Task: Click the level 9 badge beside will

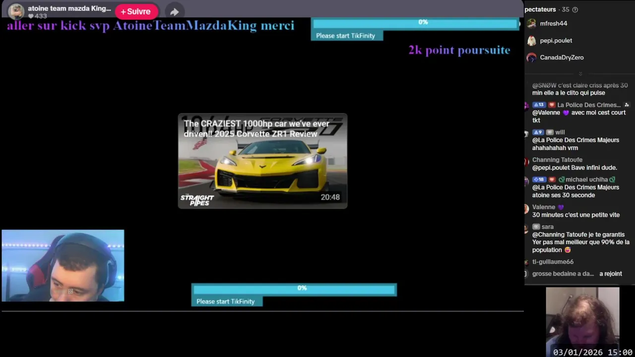Action: [538, 132]
